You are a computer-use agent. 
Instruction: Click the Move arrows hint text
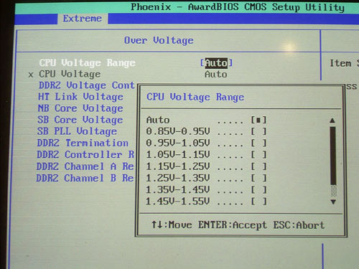click(172, 225)
